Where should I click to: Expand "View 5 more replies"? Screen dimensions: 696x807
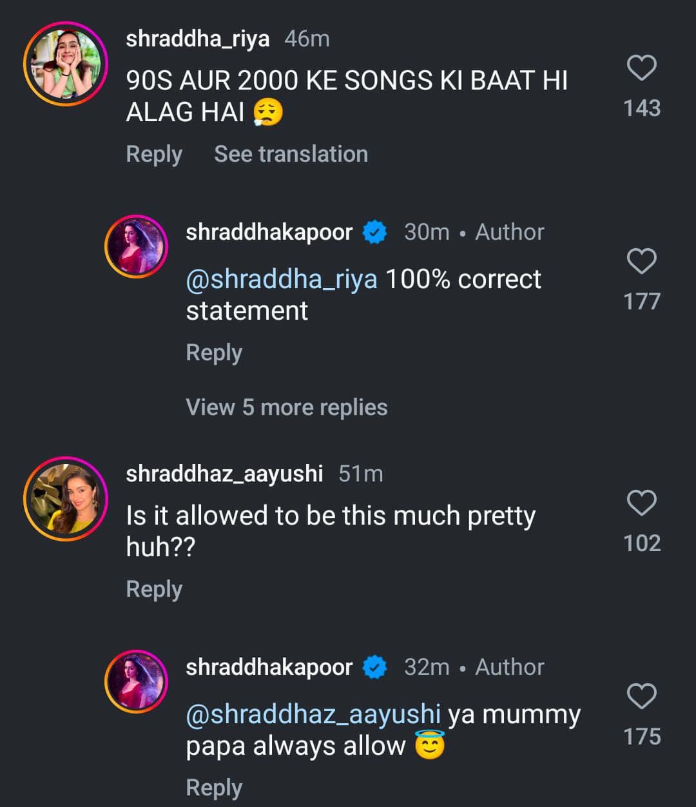point(287,407)
